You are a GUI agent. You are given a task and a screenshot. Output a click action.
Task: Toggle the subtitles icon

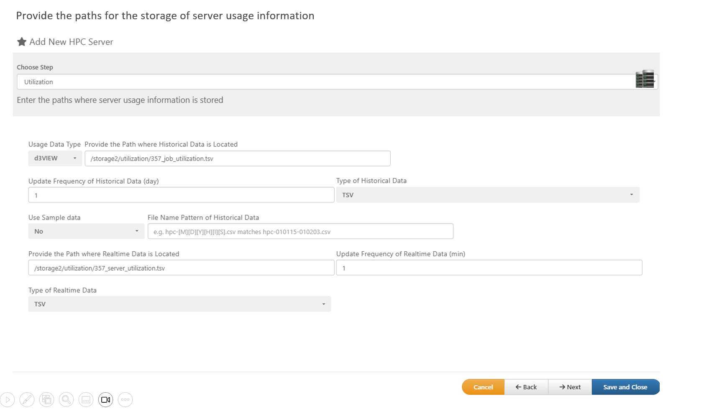coord(86,400)
